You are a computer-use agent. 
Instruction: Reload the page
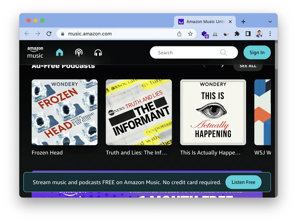pos(49,34)
